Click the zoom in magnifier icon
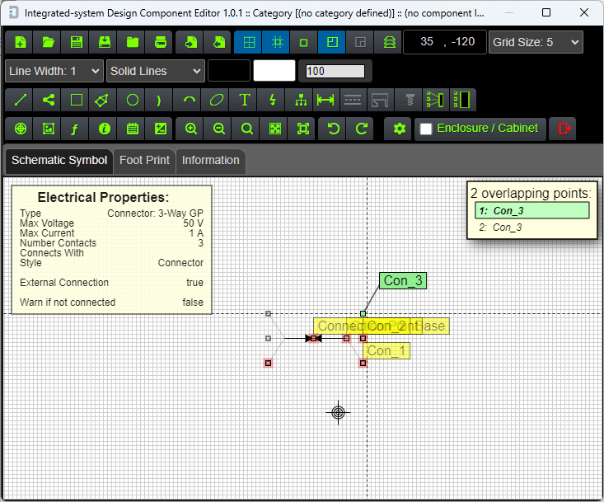604x502 pixels. click(191, 129)
